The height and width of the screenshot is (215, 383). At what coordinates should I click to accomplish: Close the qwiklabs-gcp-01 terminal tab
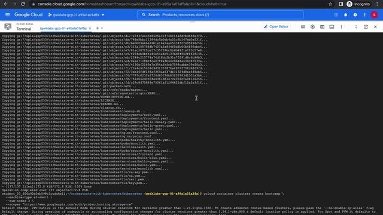pos(90,28)
